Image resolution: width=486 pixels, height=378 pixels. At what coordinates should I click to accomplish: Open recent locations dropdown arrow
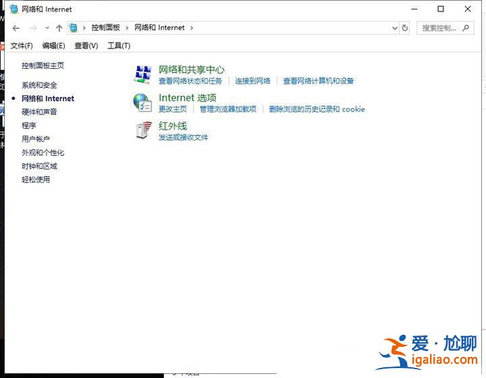[47, 28]
